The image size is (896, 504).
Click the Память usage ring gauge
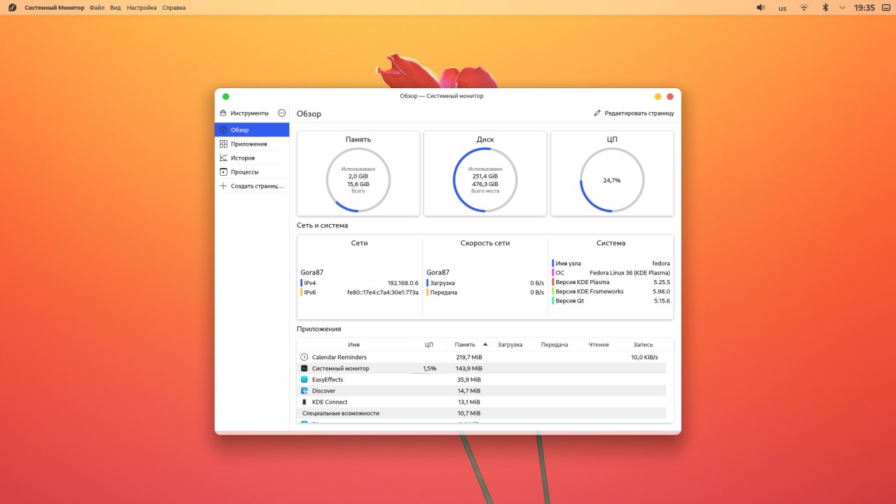[358, 180]
